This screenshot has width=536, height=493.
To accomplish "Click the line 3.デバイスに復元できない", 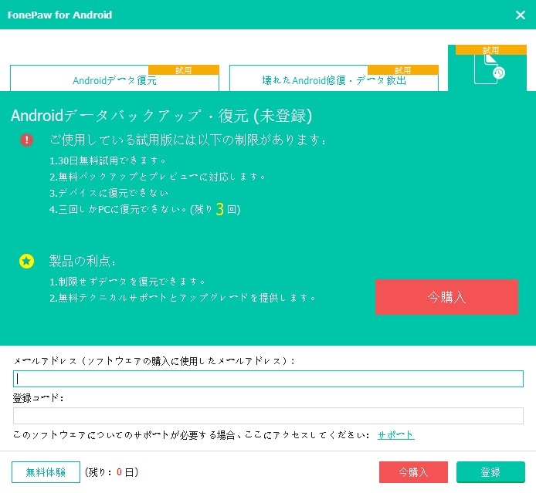I will click(x=109, y=193).
